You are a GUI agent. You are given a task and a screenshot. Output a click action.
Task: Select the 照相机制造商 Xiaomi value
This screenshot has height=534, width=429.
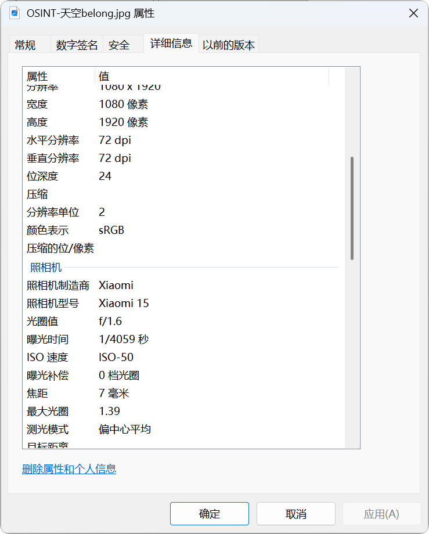116,285
